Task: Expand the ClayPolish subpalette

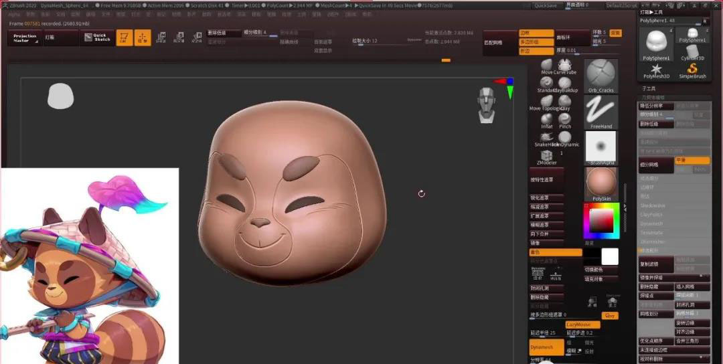Action: 651,215
